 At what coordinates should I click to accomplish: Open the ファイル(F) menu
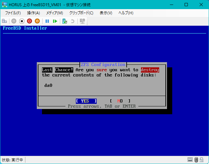[x=13, y=13]
